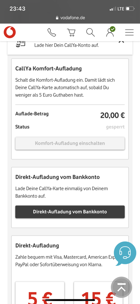The height and width of the screenshot is (304, 140).
Task: Tap the phone contact icon
Action: point(52,32)
